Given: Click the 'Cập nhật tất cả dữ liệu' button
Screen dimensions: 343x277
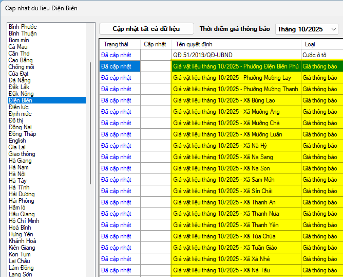Looking at the screenshot, I should coord(146,29).
